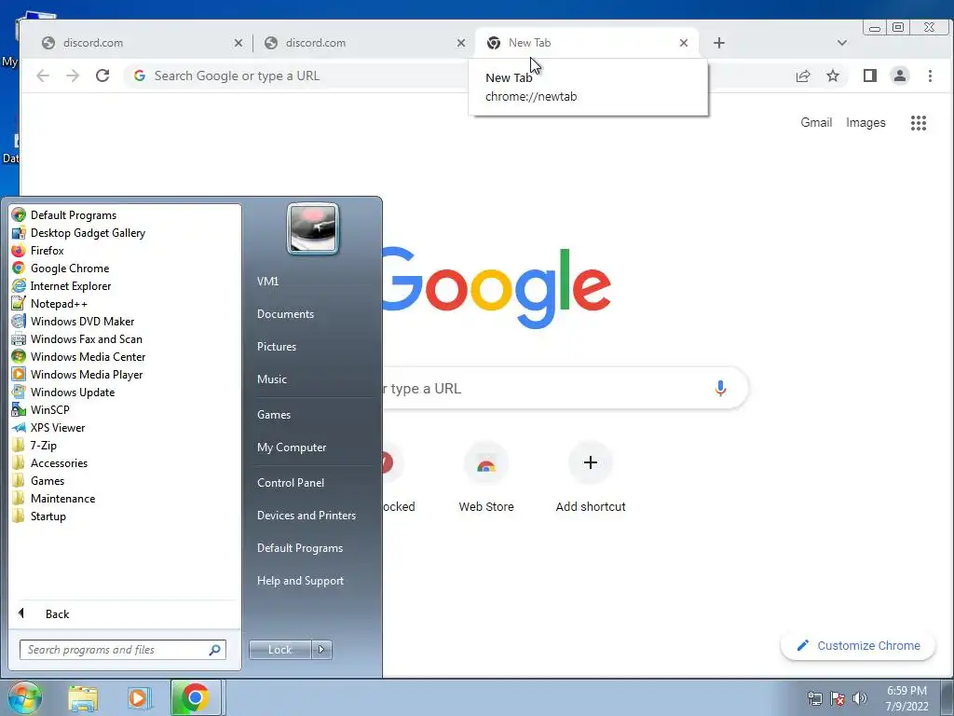Open Windows Fax and Scan
The width and height of the screenshot is (954, 716).
pyautogui.click(x=125, y=338)
